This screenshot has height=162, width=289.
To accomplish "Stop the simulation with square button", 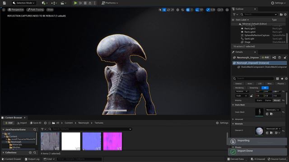I will 85,3.
